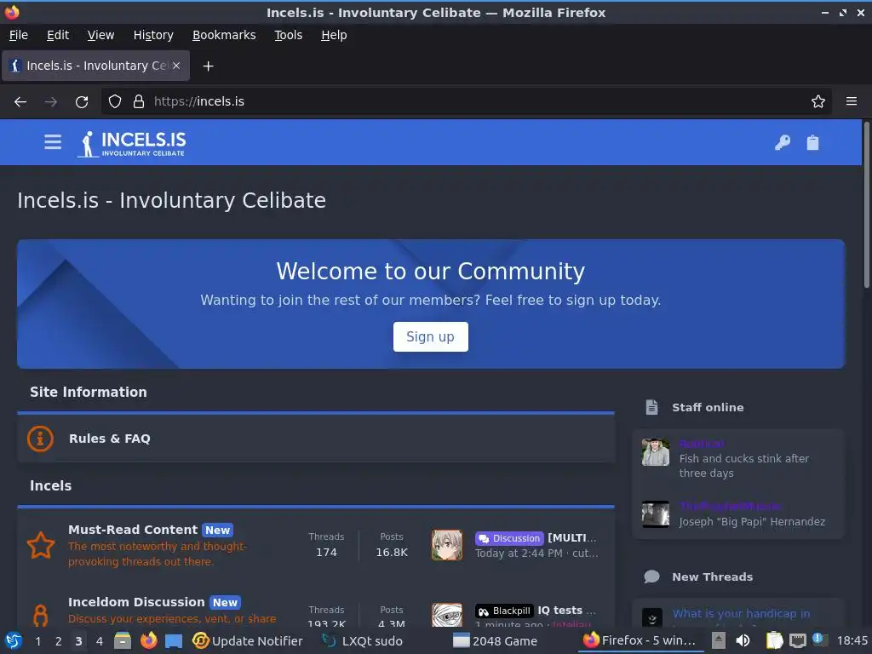Click the New Threads heading
This screenshot has width=872, height=654.
click(712, 577)
